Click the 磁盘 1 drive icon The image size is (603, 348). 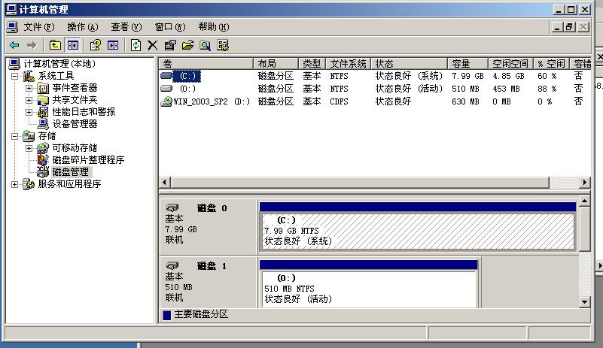click(172, 265)
